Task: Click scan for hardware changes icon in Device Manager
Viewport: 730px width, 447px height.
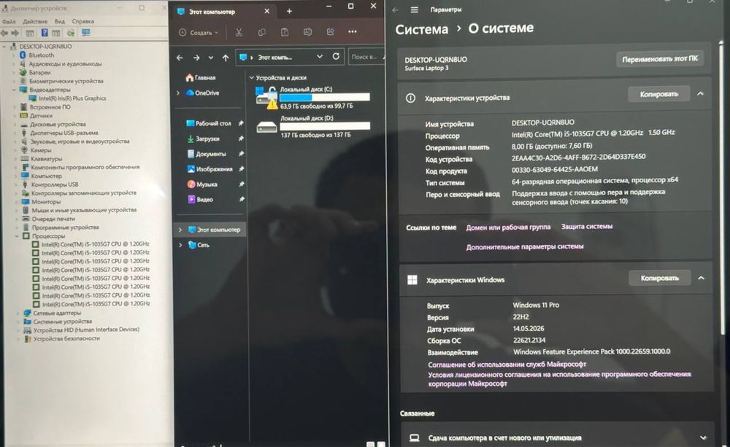Action: coord(85,33)
